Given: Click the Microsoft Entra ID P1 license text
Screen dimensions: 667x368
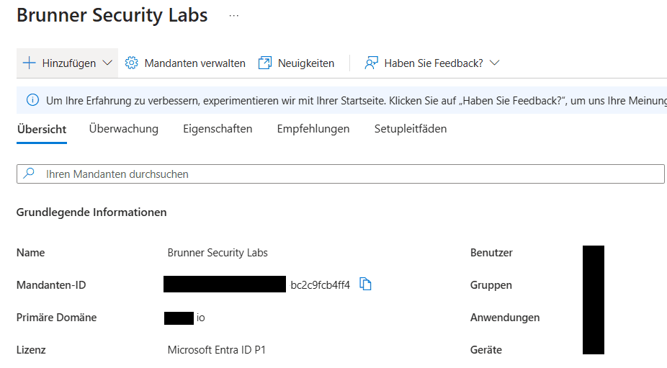Looking at the screenshot, I should coord(217,350).
